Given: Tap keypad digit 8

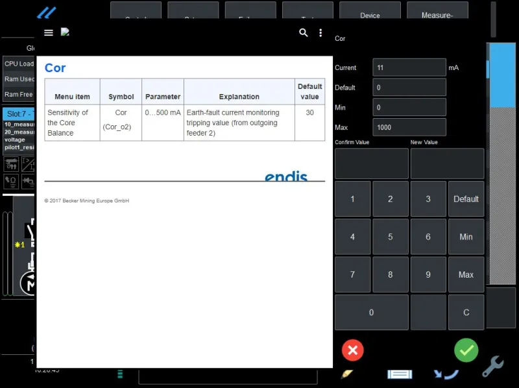Looking at the screenshot, I should (391, 274).
